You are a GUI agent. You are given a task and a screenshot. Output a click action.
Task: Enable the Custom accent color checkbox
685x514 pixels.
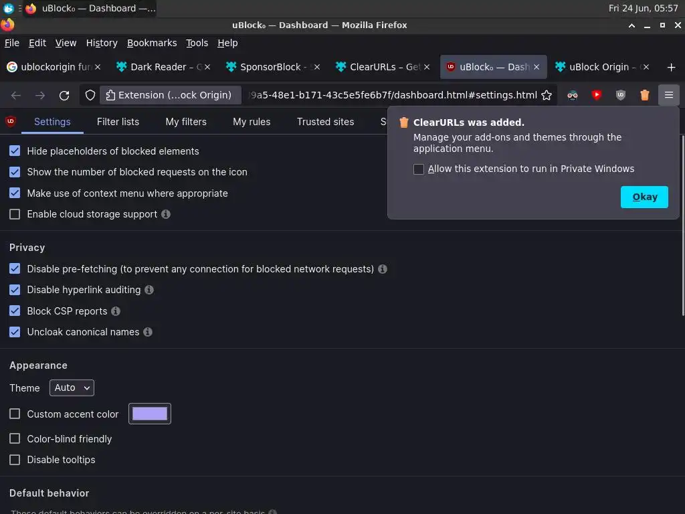pyautogui.click(x=15, y=414)
